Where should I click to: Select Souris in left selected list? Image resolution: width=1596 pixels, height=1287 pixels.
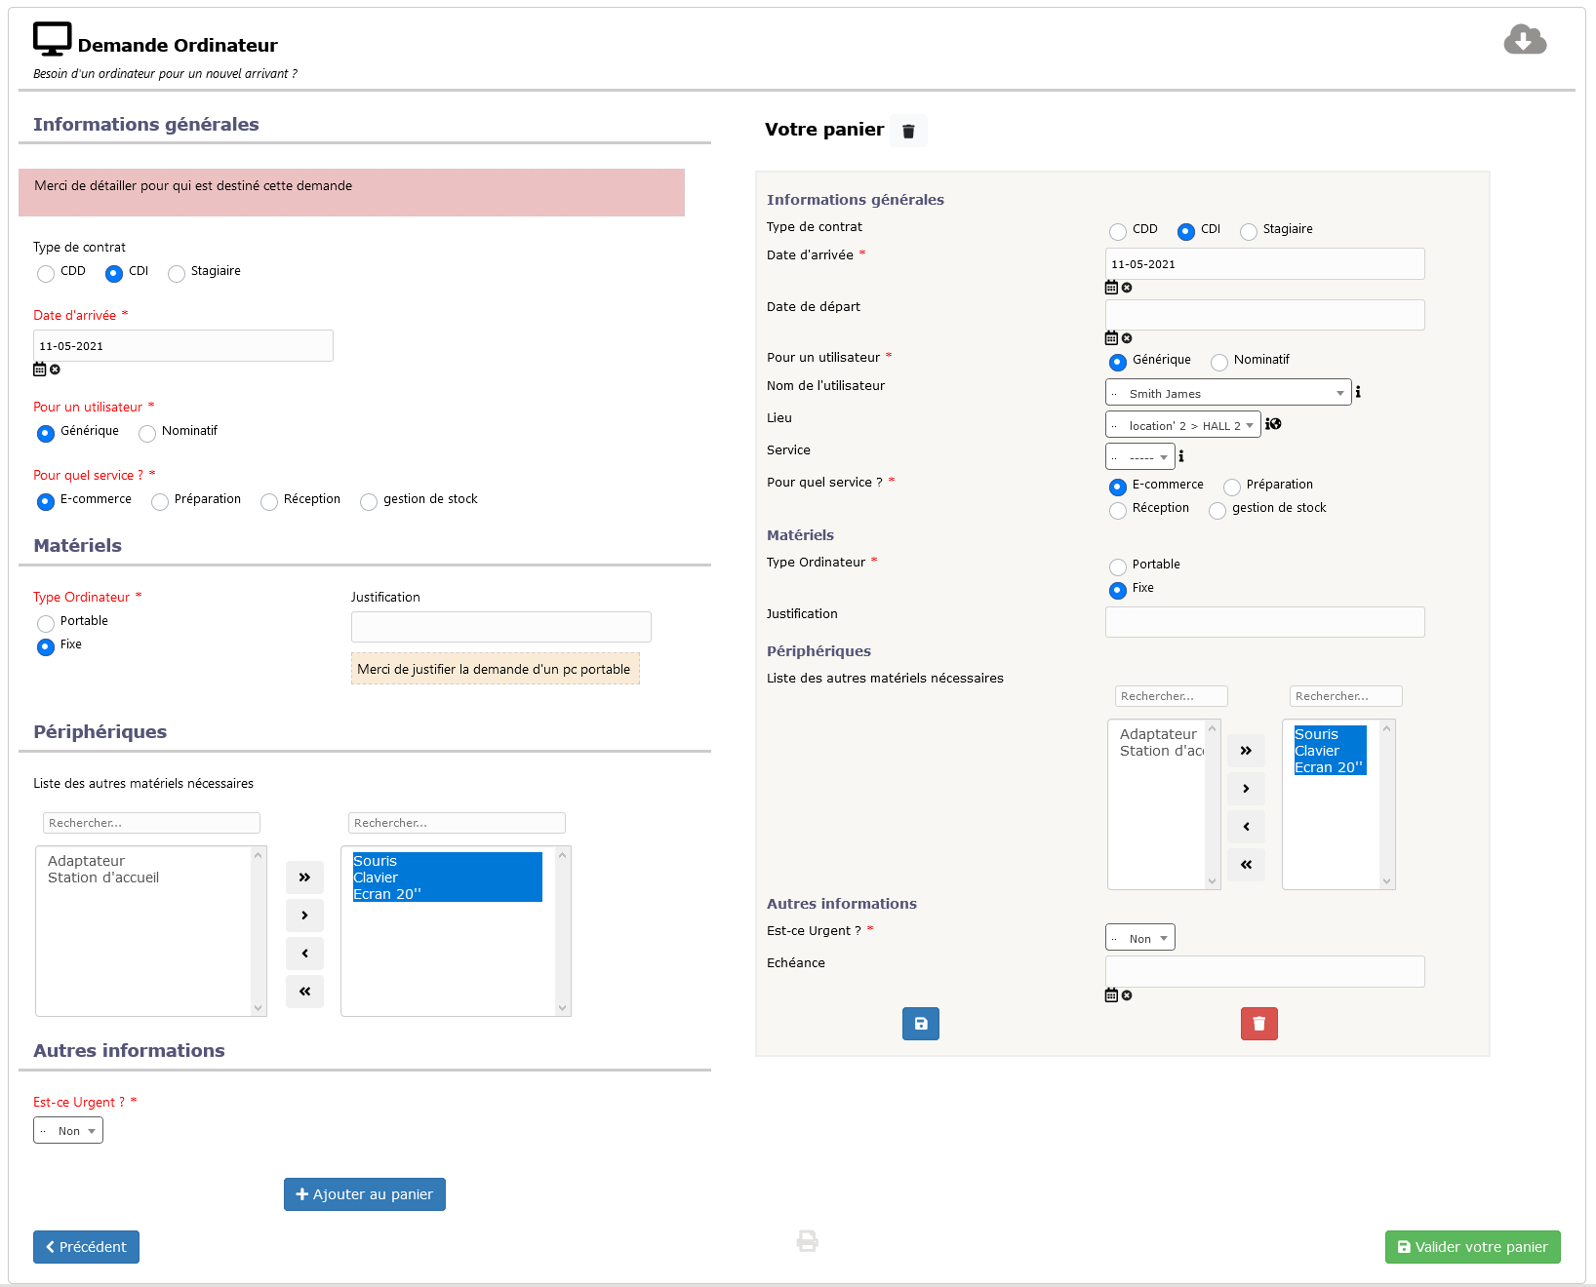(x=447, y=861)
